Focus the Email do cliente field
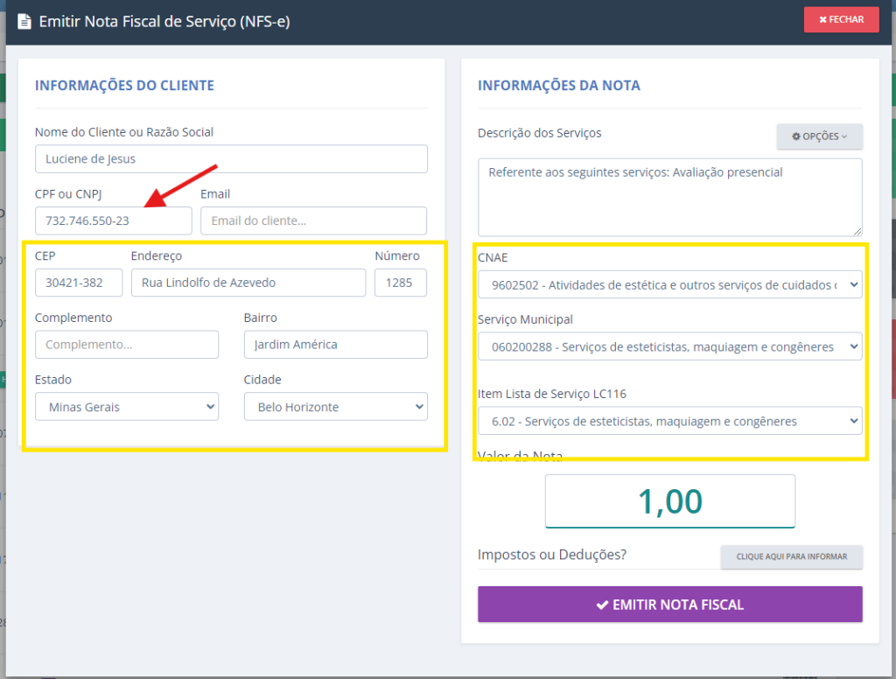 click(x=313, y=220)
